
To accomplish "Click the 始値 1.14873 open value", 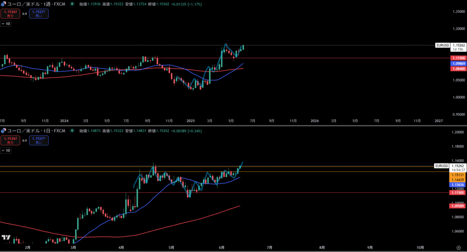I will click(x=90, y=131).
